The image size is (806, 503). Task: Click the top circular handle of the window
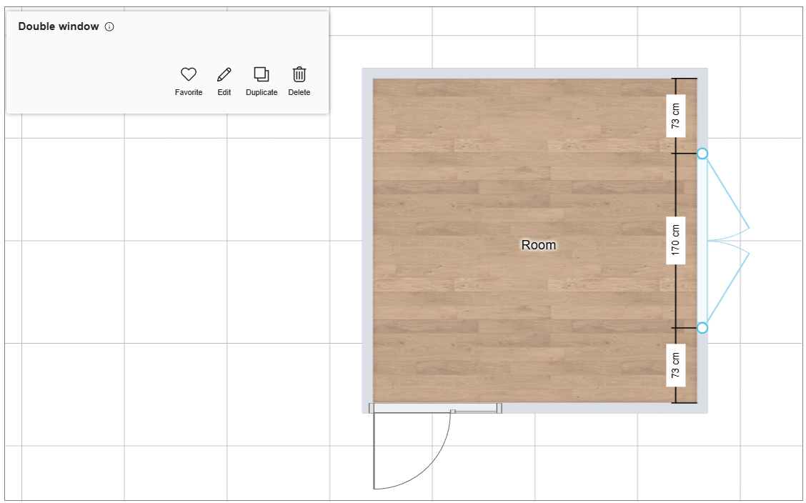coord(702,154)
